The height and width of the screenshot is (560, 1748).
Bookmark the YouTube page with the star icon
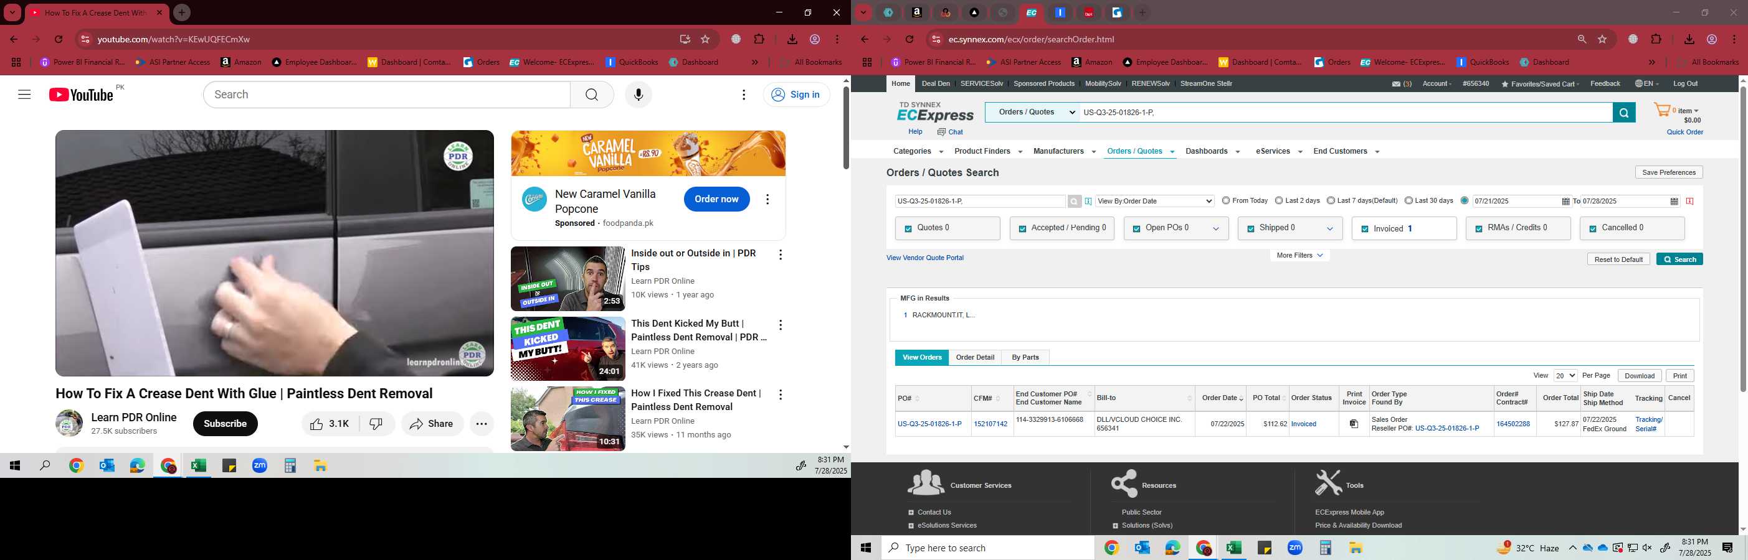(705, 39)
